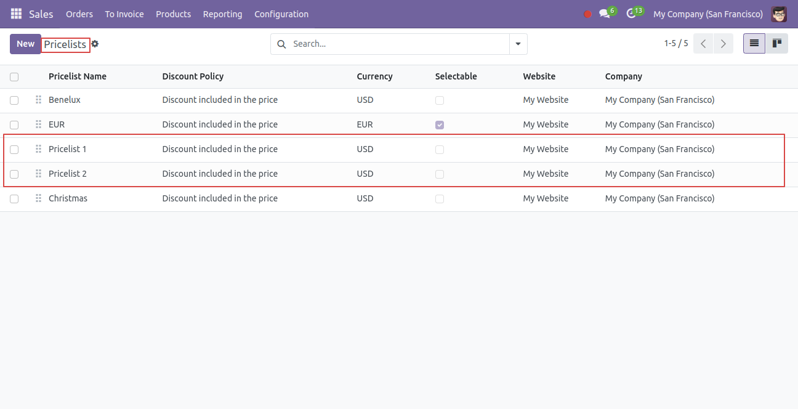Sort by Currency column header
798x409 pixels.
(x=374, y=76)
